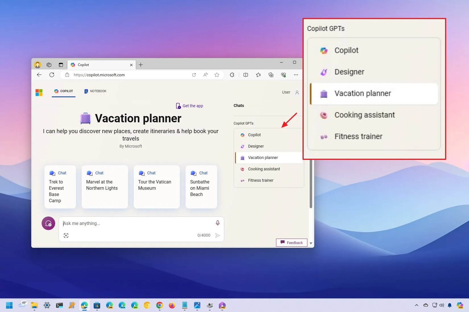Select Tour the Vatican Museum suggestion
This screenshot has height=312, width=469.
pos(157,187)
